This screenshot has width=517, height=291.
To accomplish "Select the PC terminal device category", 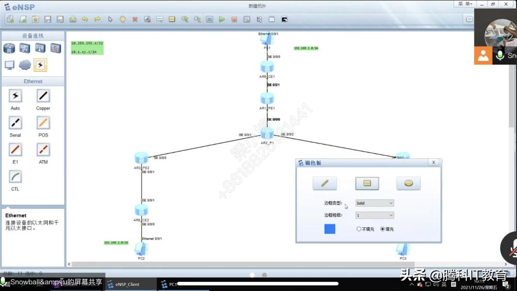I will tap(10, 65).
